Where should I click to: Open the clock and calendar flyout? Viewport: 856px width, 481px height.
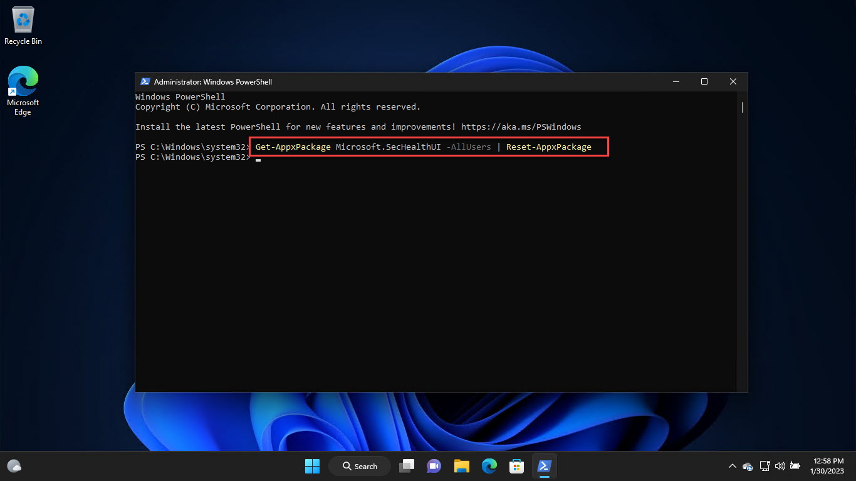[x=827, y=466]
